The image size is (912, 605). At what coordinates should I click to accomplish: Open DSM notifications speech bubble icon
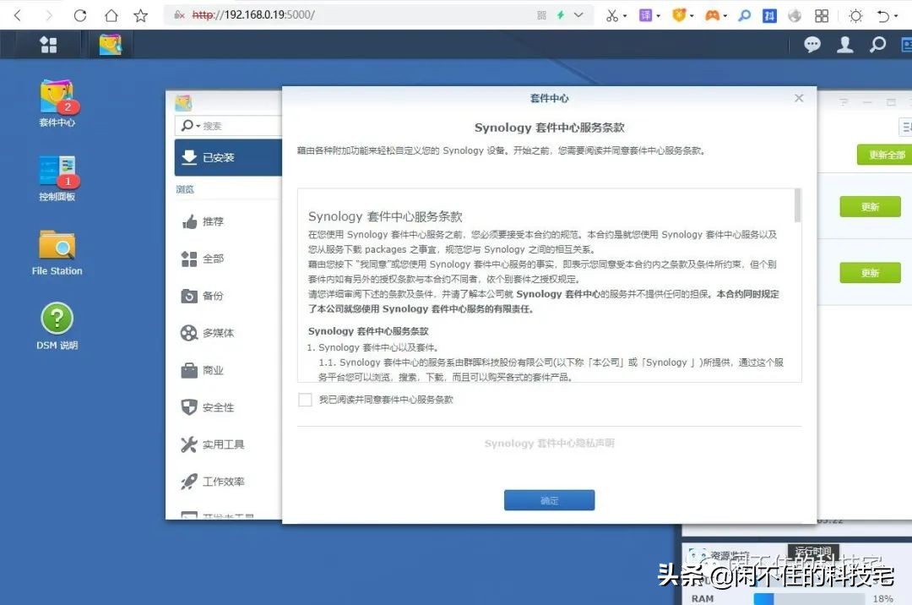(x=812, y=45)
